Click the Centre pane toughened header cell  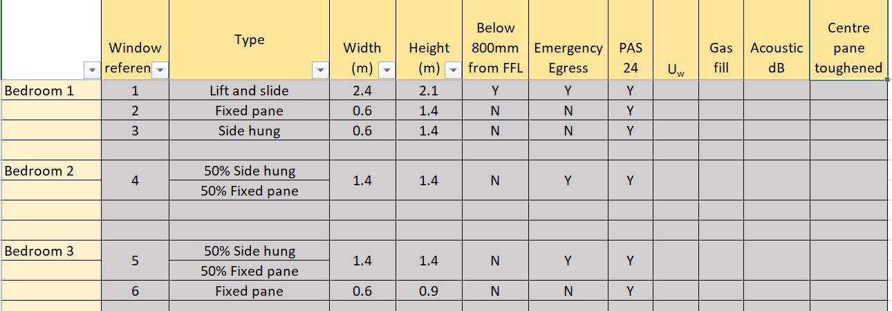(848, 40)
